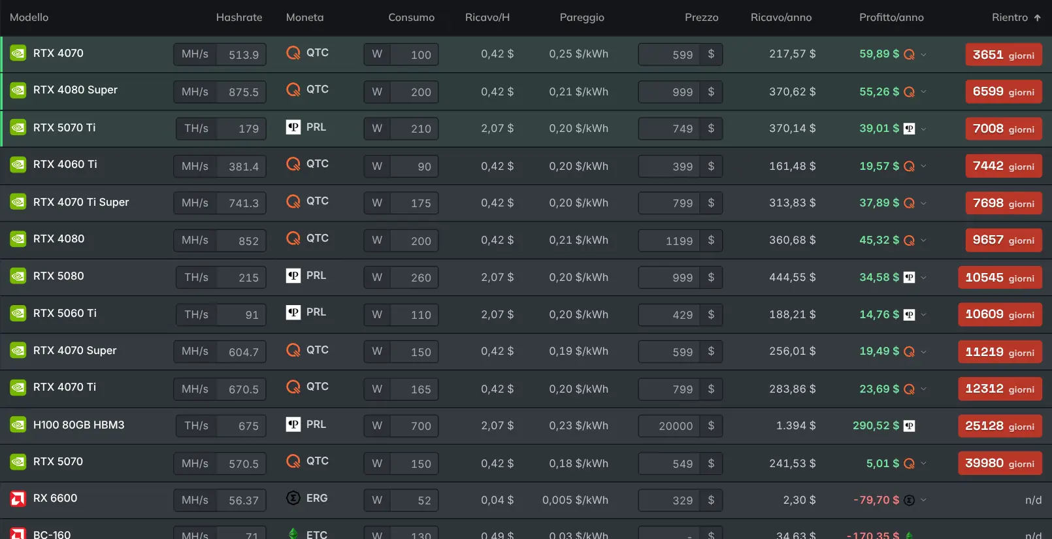1052x539 pixels.
Task: Click the Nvidia icon beside RTX 4070 Super
Action: pos(18,351)
